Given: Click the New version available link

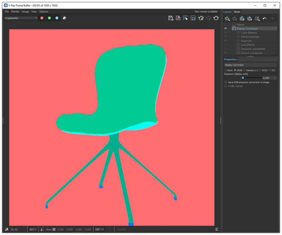Looking at the screenshot, I should pyautogui.click(x=206, y=11).
